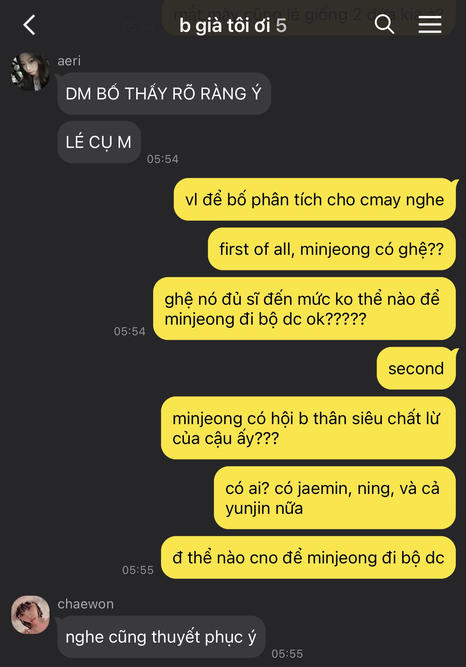Tap the 'second' message bubble
This screenshot has width=466, height=667.
click(x=416, y=368)
